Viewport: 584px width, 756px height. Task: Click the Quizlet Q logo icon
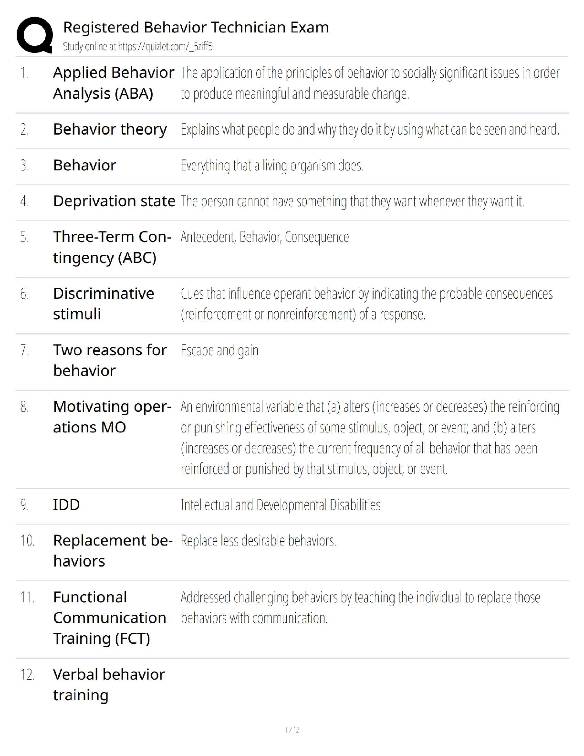pos(34,34)
